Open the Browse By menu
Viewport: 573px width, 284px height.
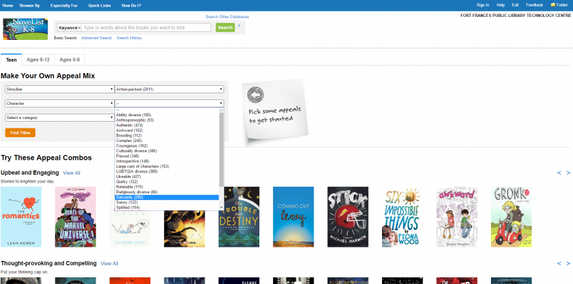tap(28, 5)
